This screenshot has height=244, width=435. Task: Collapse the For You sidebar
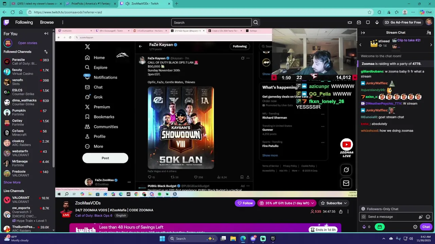point(46,34)
